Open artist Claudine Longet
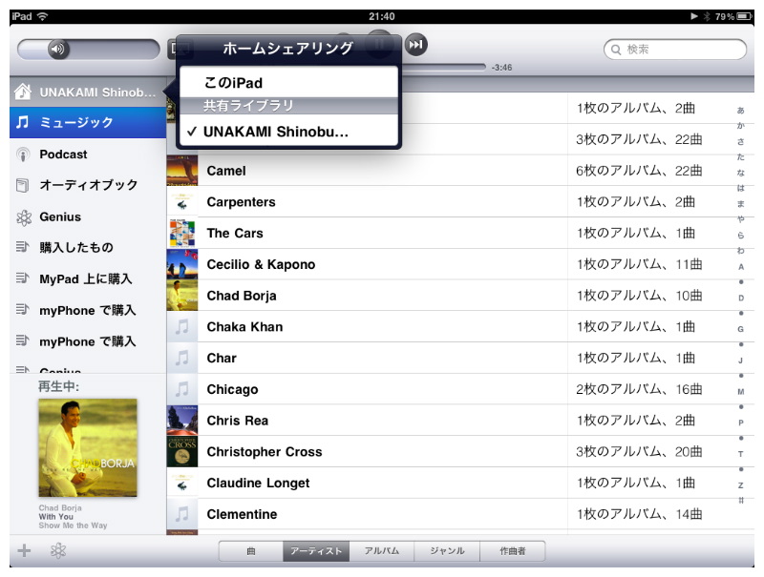Image resolution: width=764 pixels, height=577 pixels. 460,483
